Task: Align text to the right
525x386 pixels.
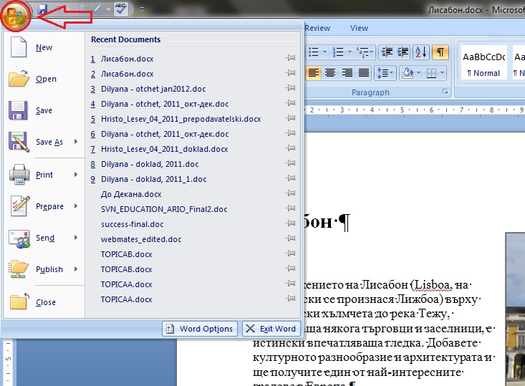Action: click(x=347, y=72)
